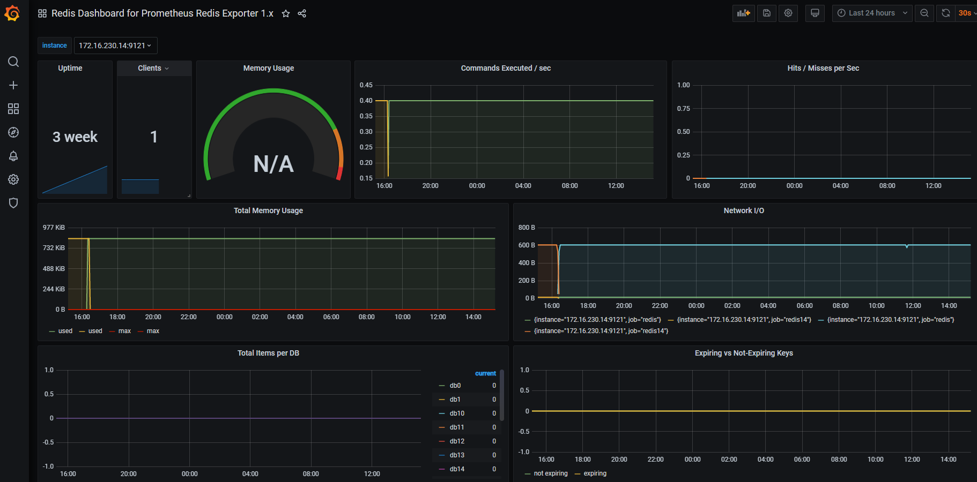Toggle db13 series in legend
The width and height of the screenshot is (977, 482).
coord(457,455)
